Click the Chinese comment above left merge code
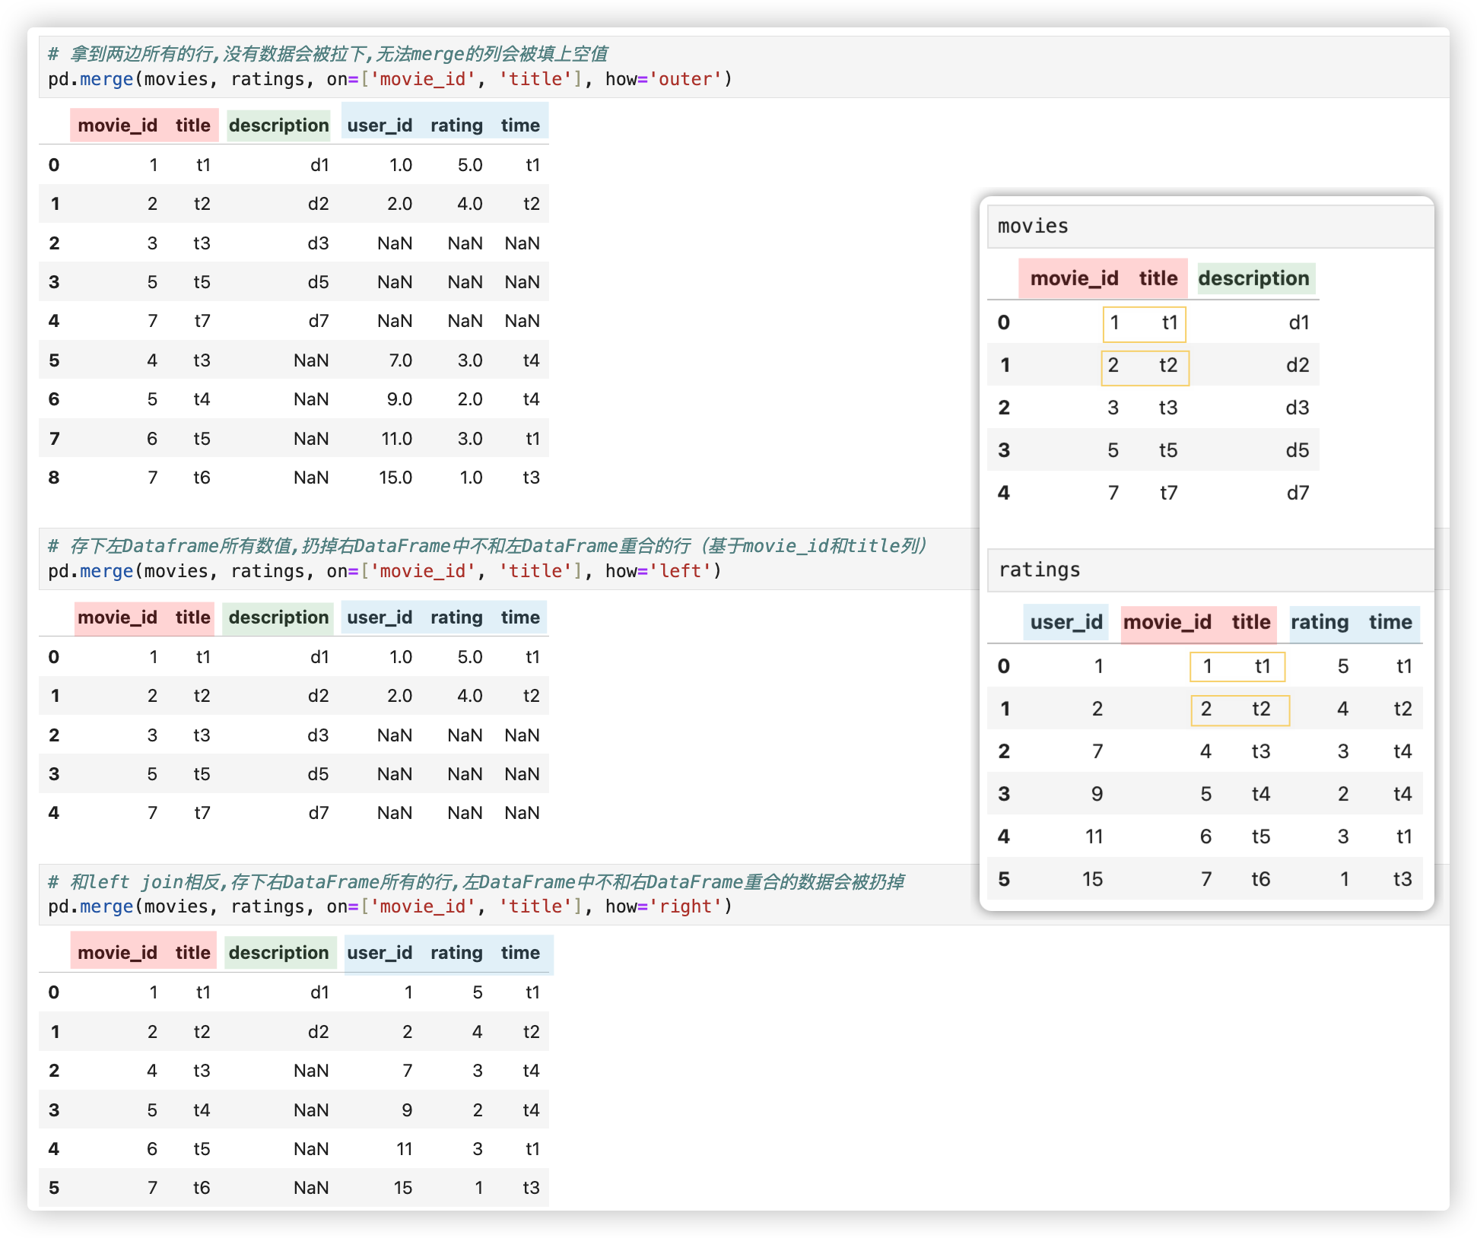This screenshot has height=1238, width=1477. [x=487, y=546]
